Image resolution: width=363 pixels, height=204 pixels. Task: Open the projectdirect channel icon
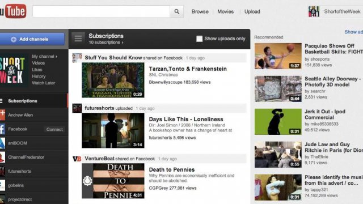click(2, 199)
